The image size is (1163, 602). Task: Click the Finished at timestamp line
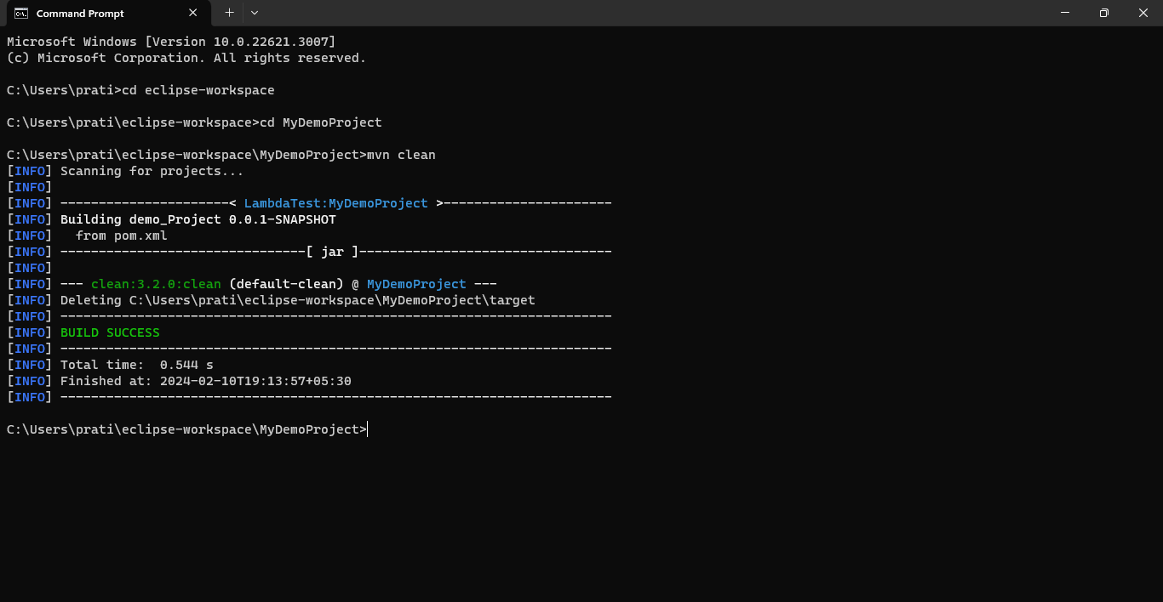205,381
